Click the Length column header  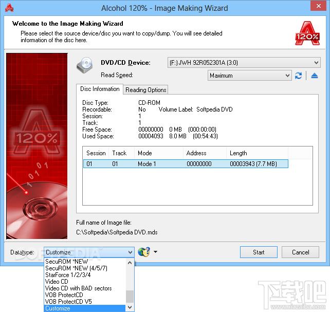257,153
